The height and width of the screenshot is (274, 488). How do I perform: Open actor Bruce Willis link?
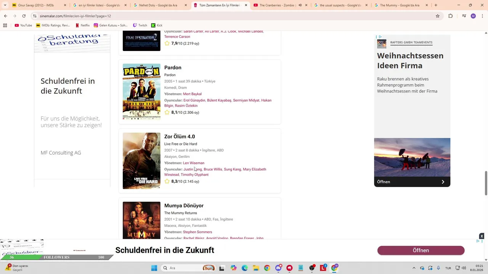(x=213, y=169)
